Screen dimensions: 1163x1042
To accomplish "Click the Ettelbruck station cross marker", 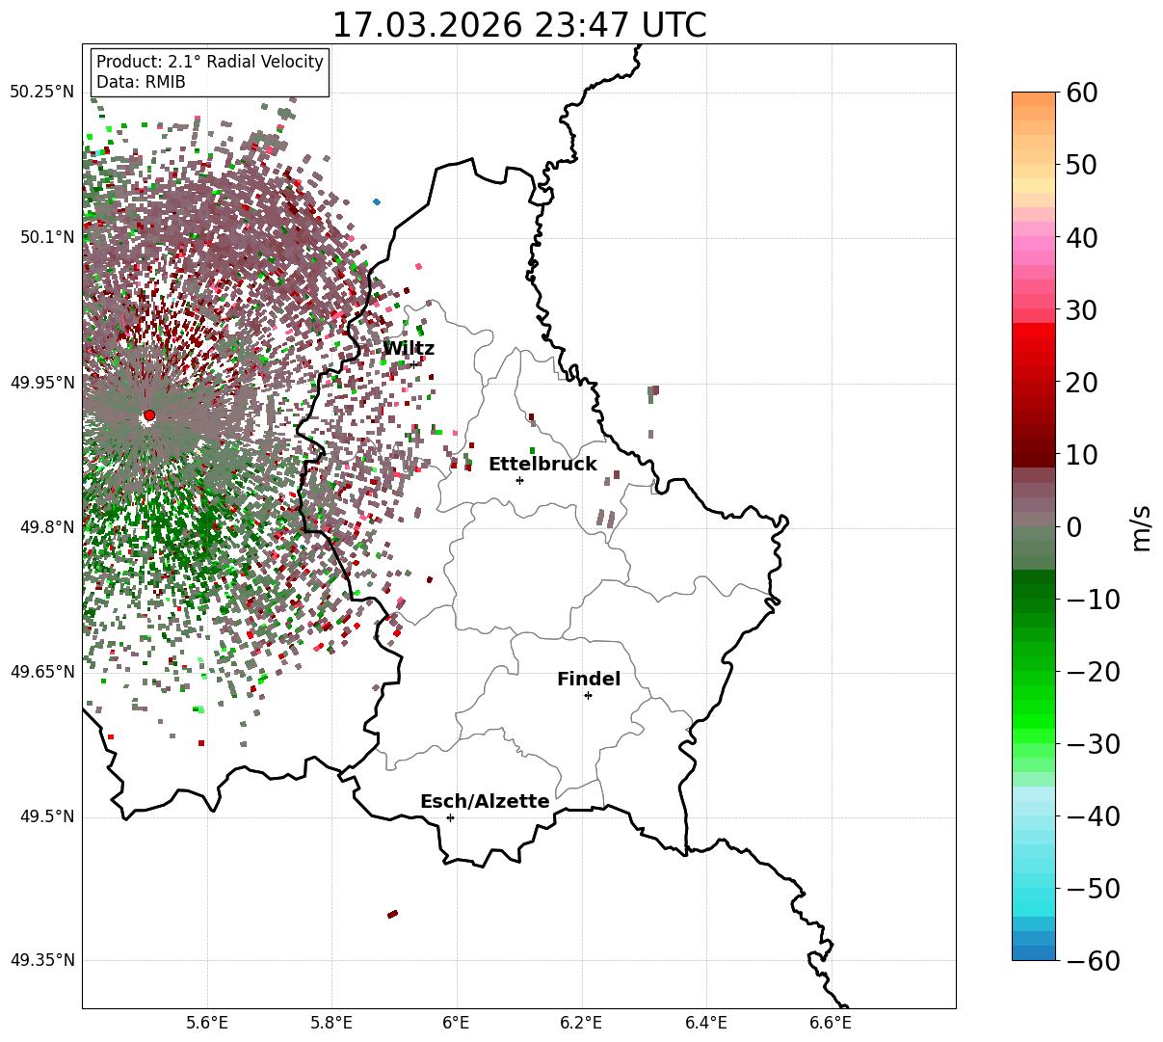I will [519, 480].
